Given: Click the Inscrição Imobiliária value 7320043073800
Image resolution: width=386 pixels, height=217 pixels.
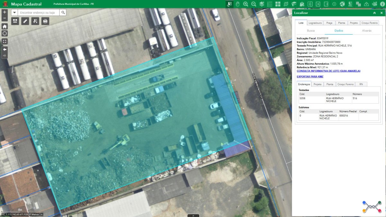Looking at the screenshot, I should [331, 42].
